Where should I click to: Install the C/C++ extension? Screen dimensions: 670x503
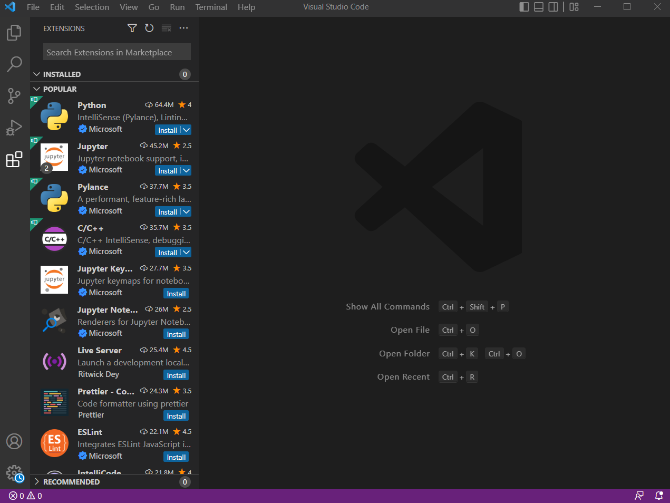coord(168,253)
